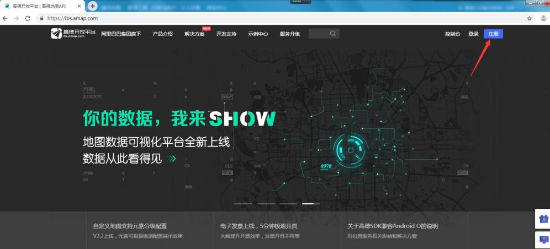The image size is (550, 249).
Task: Click the 数据从此看得见 banner text
Action: [123, 159]
